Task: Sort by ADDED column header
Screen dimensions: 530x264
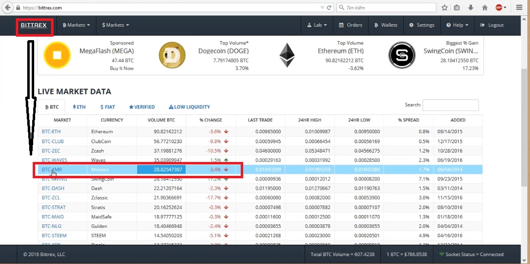Action: click(x=458, y=120)
